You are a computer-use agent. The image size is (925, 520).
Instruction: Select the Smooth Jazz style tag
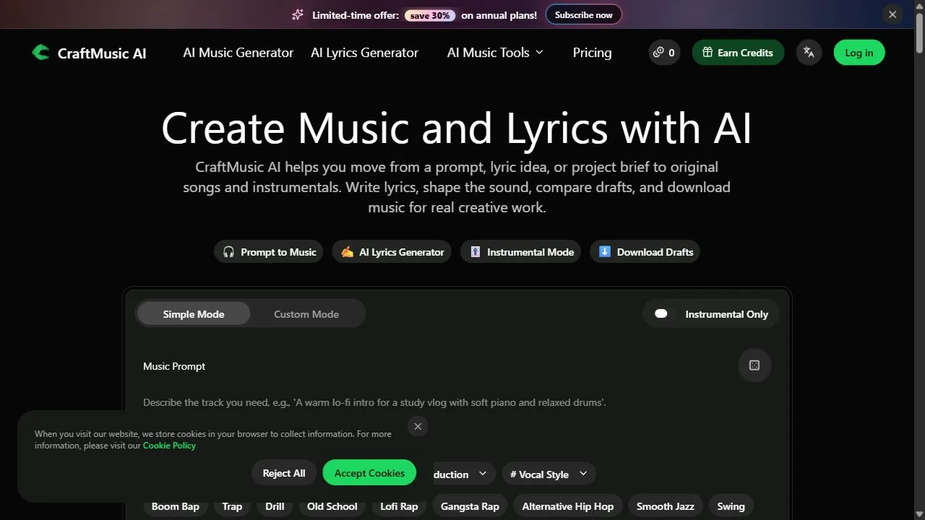click(665, 506)
